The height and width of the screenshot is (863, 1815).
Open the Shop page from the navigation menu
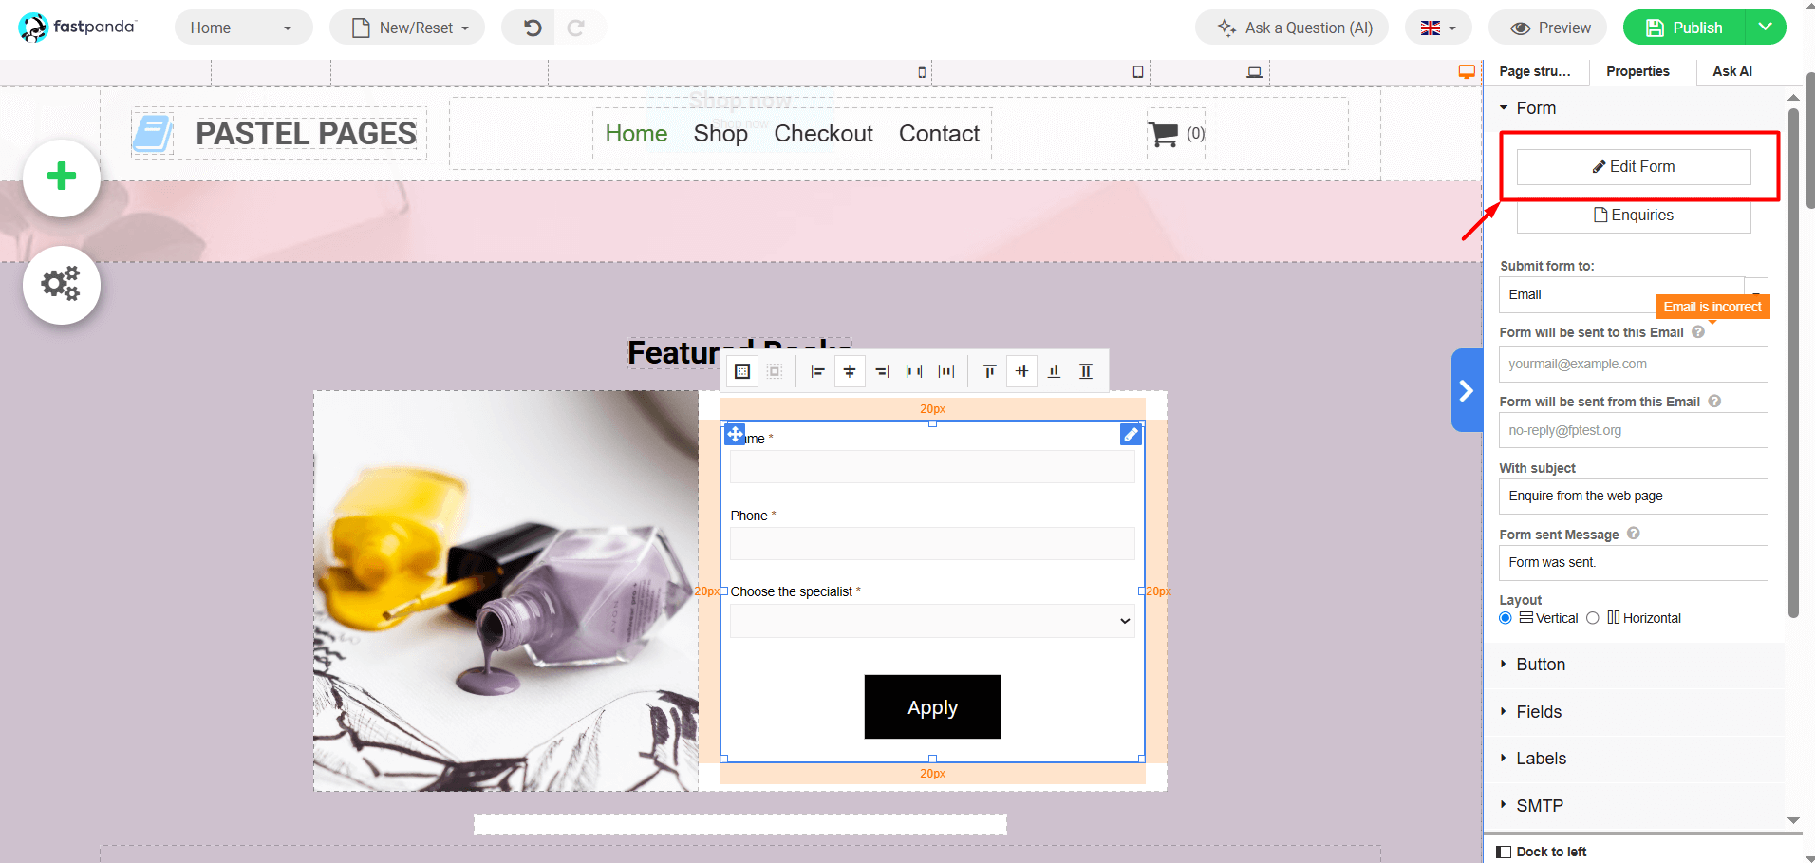720,133
